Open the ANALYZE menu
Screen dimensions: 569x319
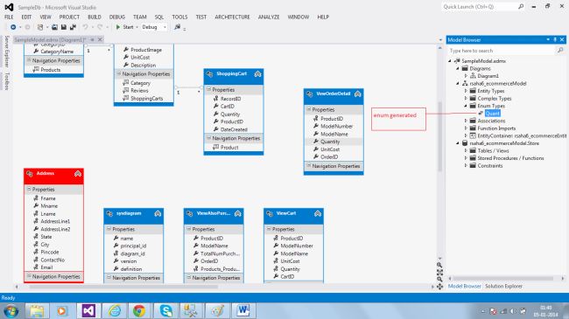269,17
